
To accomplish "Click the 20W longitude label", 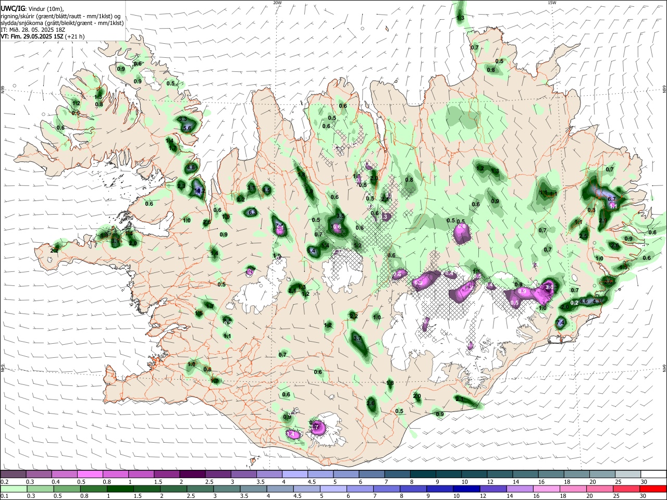I will (277, 3).
